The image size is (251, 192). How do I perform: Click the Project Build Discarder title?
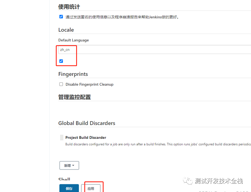click(x=86, y=138)
